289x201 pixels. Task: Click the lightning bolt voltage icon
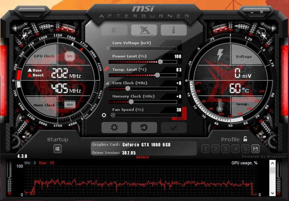[x=220, y=55]
